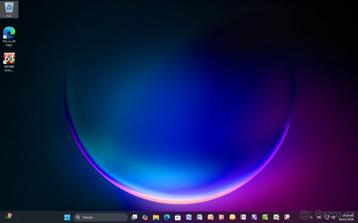
Task: Launch Access key icon on the taskbar
Action: click(287, 217)
